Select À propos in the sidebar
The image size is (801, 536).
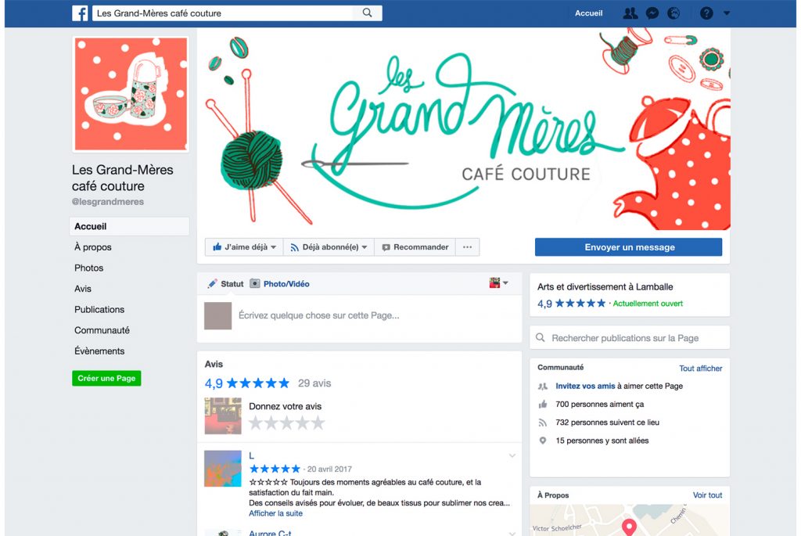coord(93,246)
